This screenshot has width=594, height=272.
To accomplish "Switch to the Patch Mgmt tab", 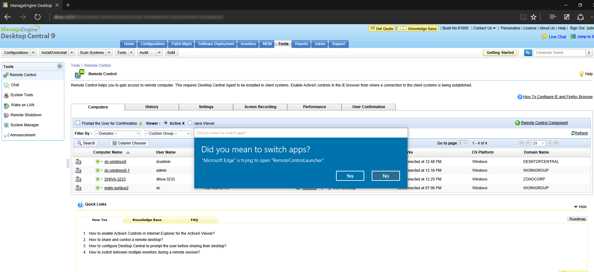I will coord(181,44).
